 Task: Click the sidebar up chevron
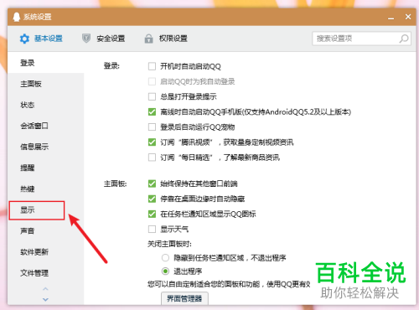(45, 289)
